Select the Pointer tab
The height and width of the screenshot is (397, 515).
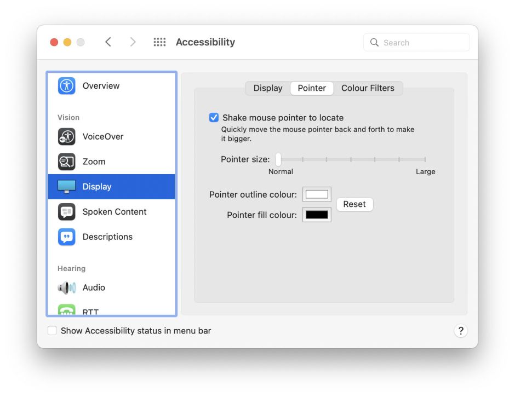(312, 88)
